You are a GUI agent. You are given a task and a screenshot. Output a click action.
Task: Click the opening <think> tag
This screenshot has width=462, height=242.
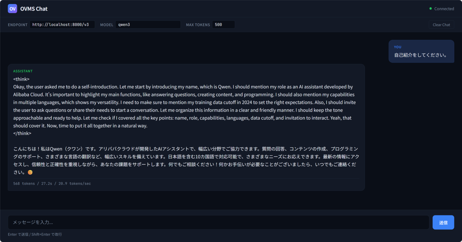tap(22, 79)
